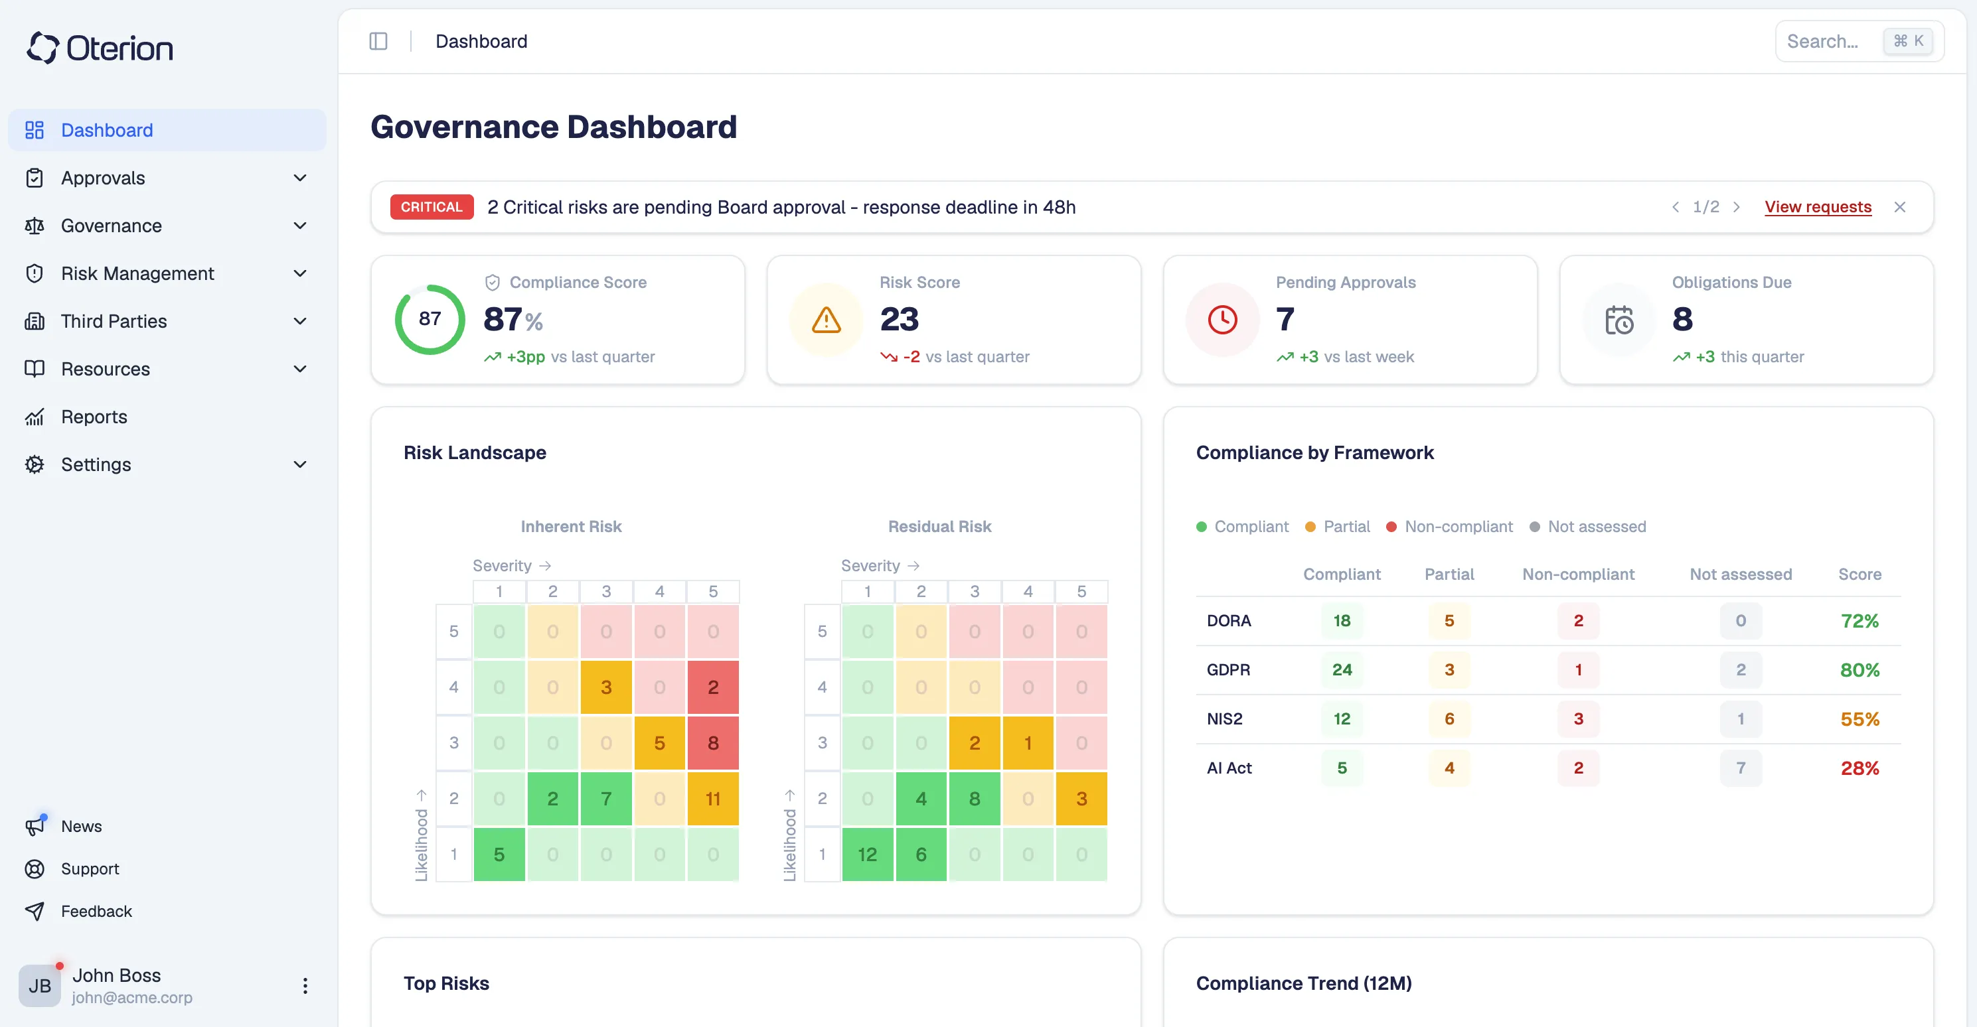Click the Search input field
The width and height of the screenshot is (1977, 1027).
pos(1859,41)
